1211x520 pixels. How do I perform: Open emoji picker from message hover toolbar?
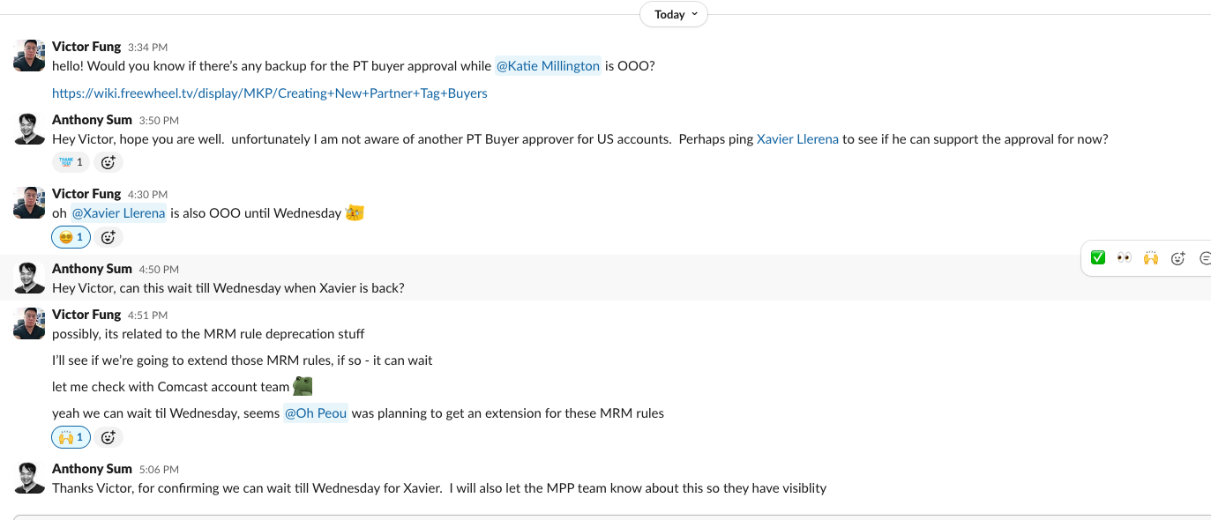[x=1177, y=258]
